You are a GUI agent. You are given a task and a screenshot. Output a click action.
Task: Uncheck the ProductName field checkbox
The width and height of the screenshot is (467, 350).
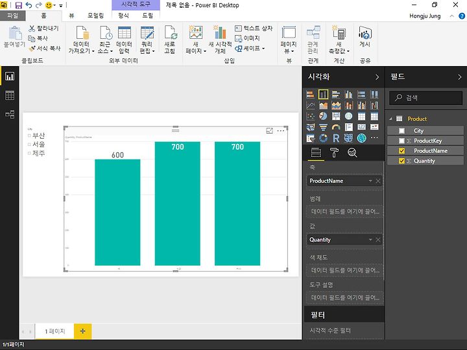(401, 151)
